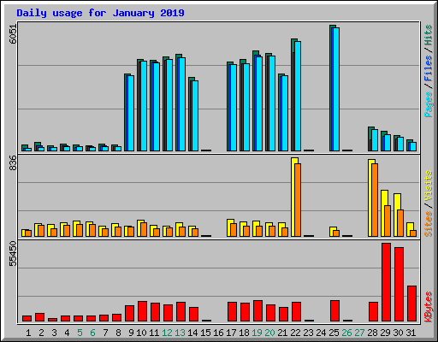Select the day 17 cyan pages bar
438x342 pixels.
click(234, 108)
